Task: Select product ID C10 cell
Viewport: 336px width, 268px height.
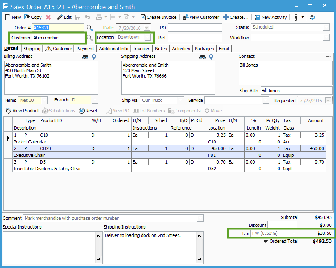Action: coord(65,135)
